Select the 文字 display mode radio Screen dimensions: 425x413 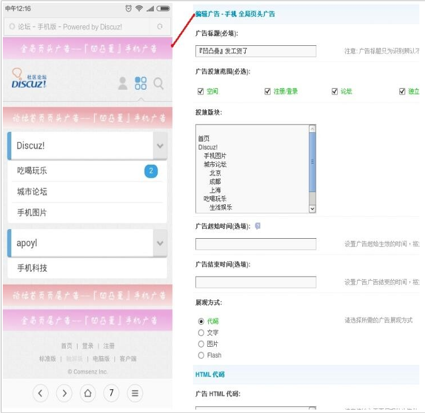[x=201, y=333]
